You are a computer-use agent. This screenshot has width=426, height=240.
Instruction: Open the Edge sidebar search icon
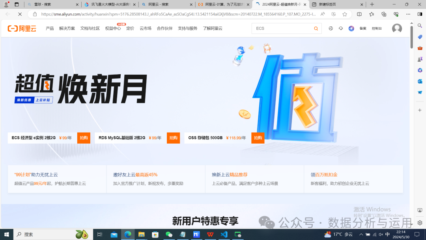(x=420, y=26)
